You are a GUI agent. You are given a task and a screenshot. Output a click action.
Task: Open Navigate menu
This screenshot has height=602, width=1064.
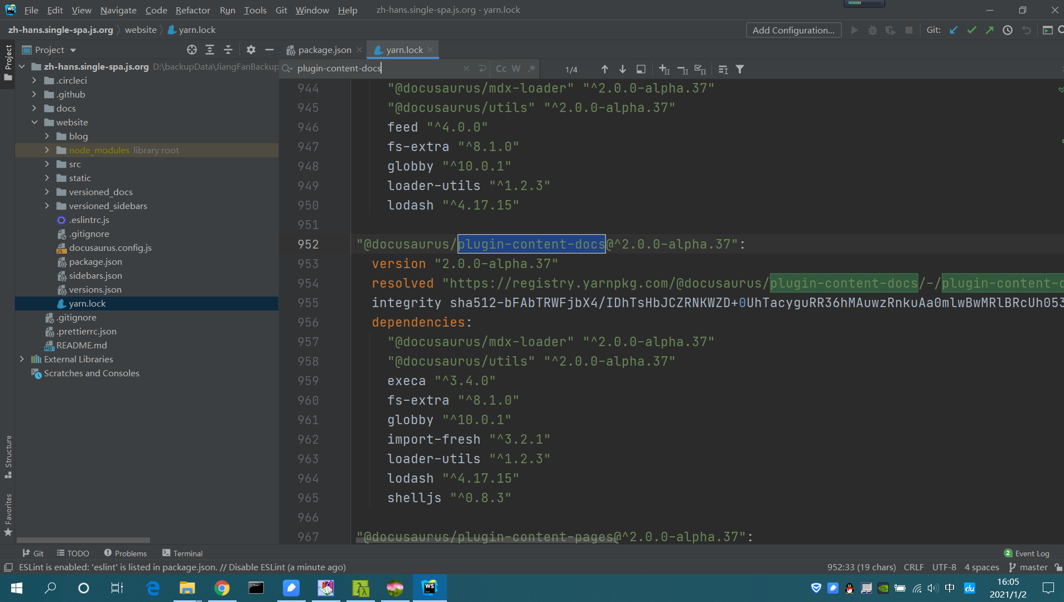pyautogui.click(x=118, y=10)
